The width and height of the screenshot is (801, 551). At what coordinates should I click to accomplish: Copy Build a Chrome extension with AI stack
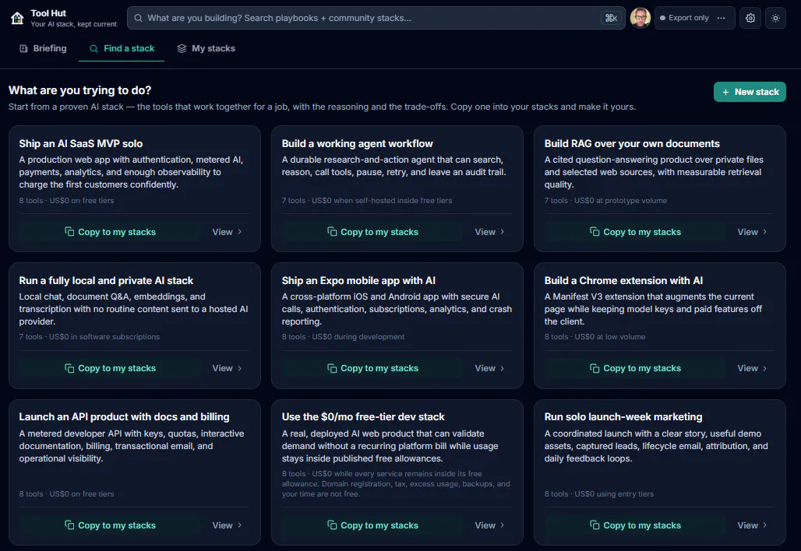[x=635, y=368]
